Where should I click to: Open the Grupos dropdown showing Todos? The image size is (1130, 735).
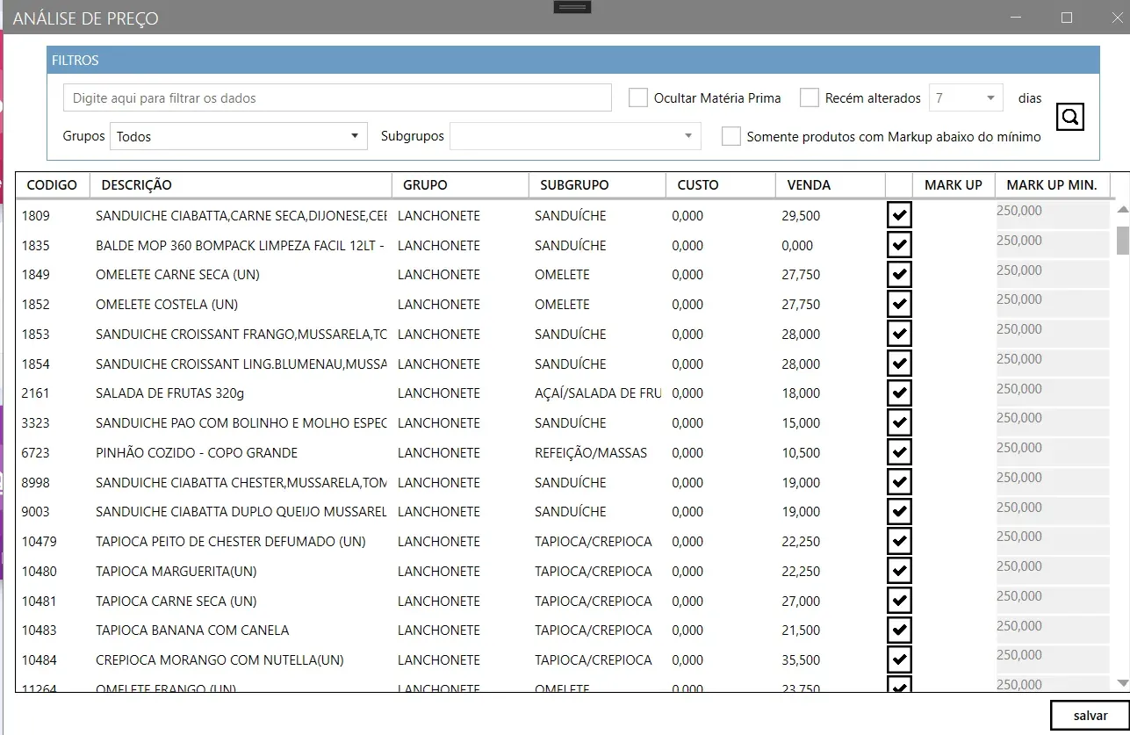coord(238,136)
